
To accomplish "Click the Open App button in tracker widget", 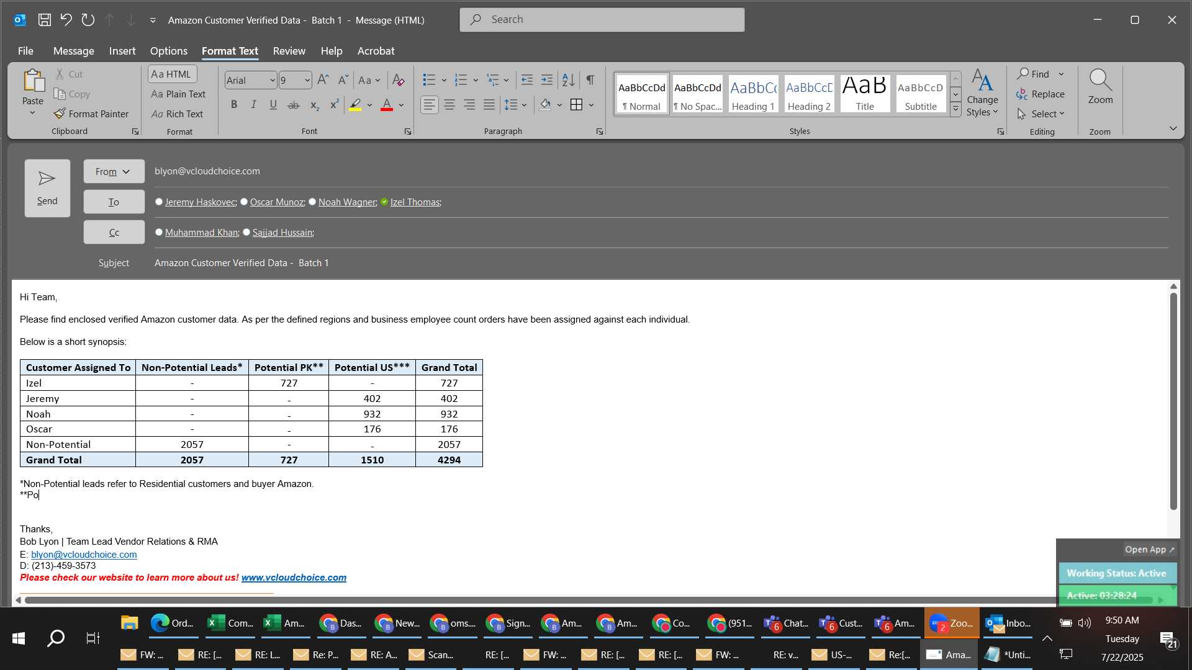I will [1149, 549].
